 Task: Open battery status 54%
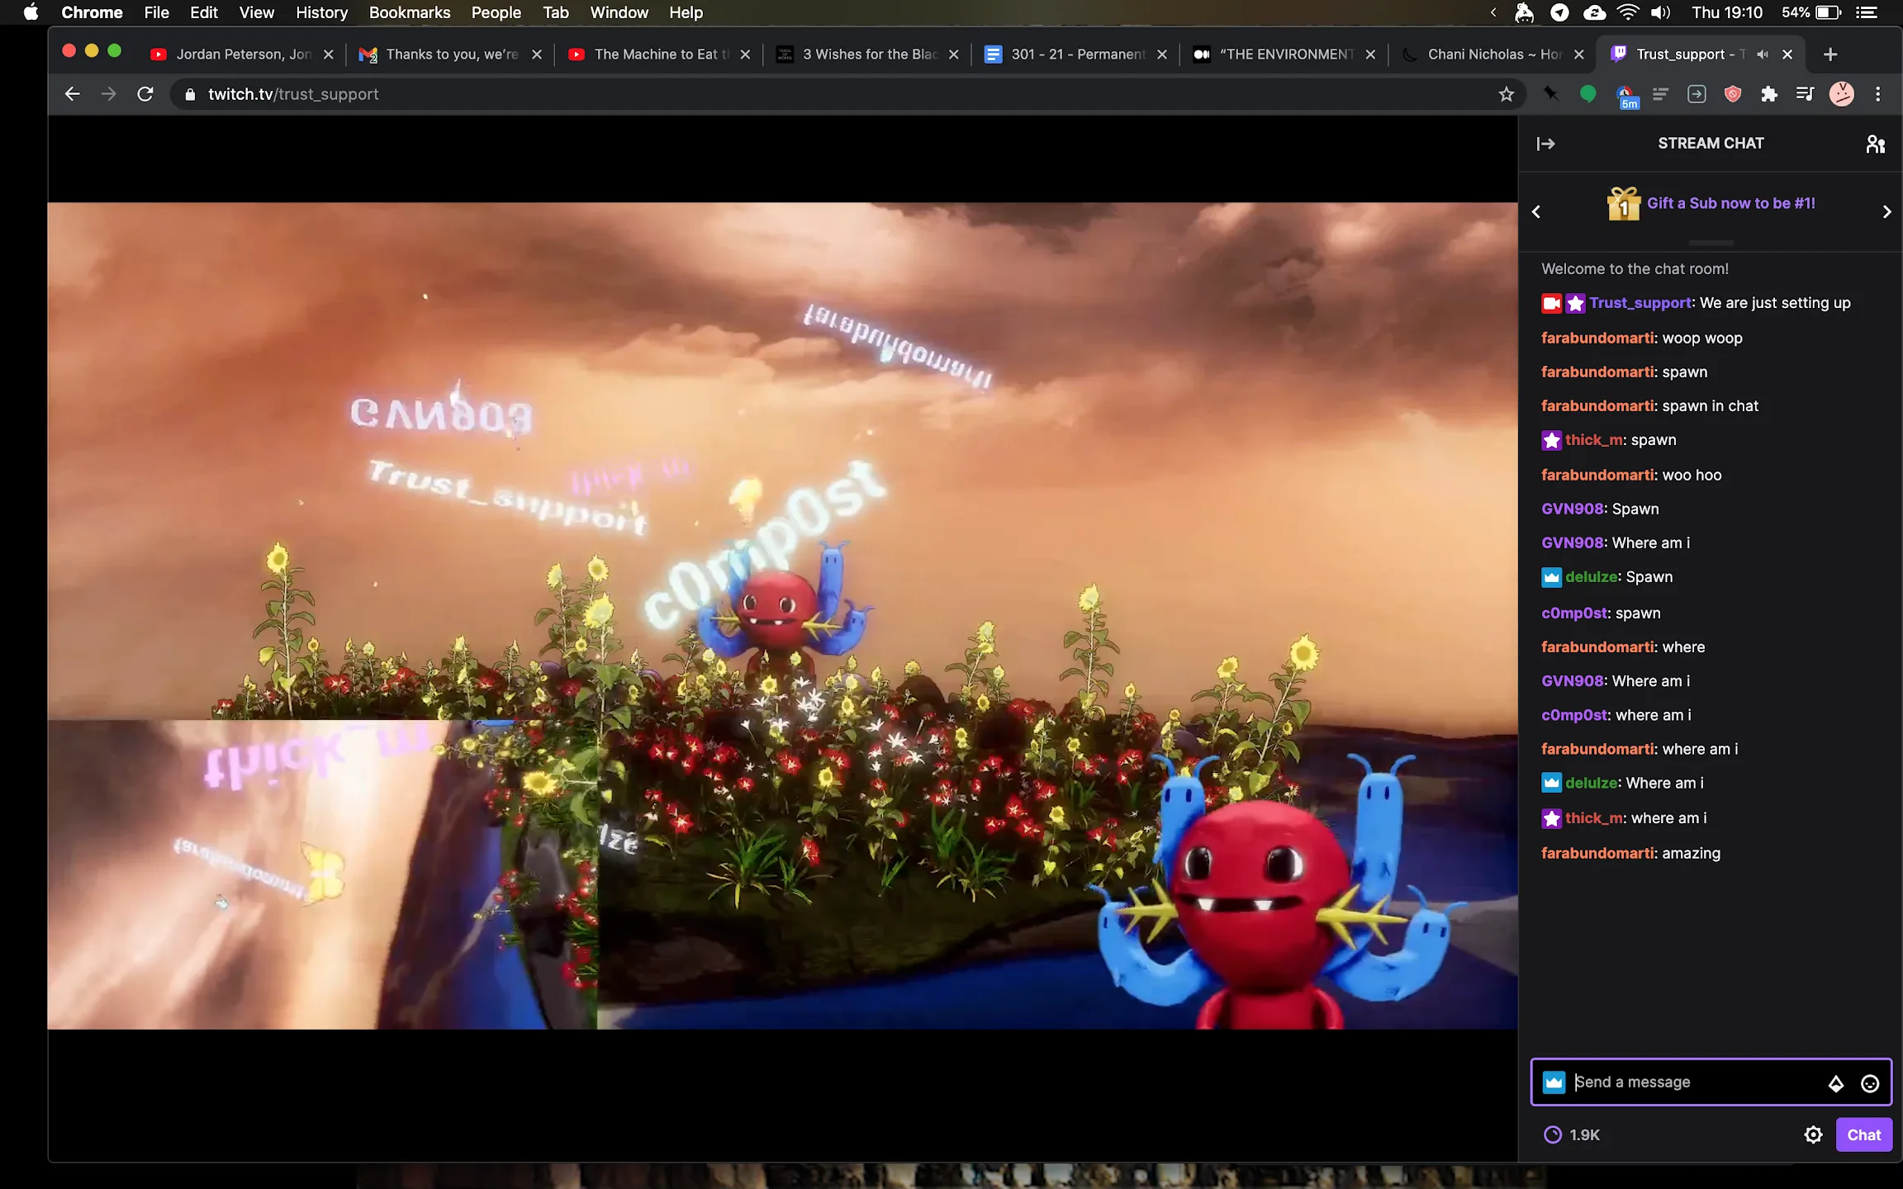(1811, 12)
